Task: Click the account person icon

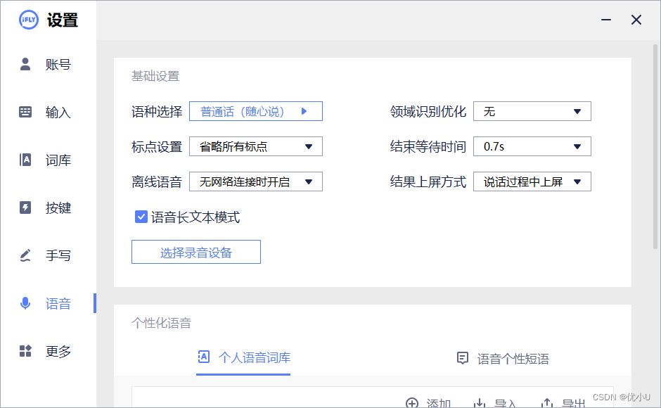Action: [25, 64]
